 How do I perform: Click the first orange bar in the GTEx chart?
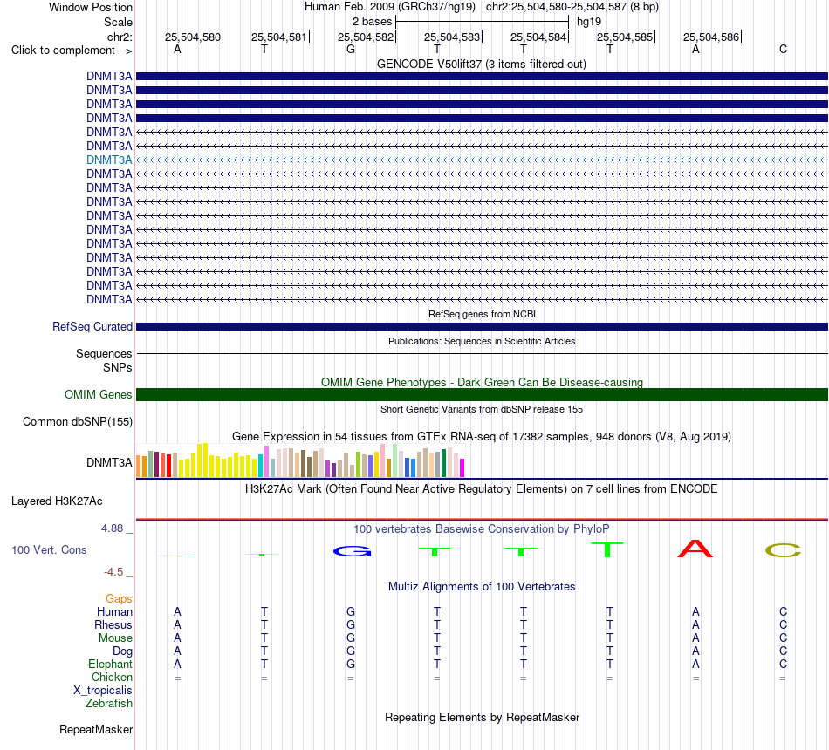point(139,467)
